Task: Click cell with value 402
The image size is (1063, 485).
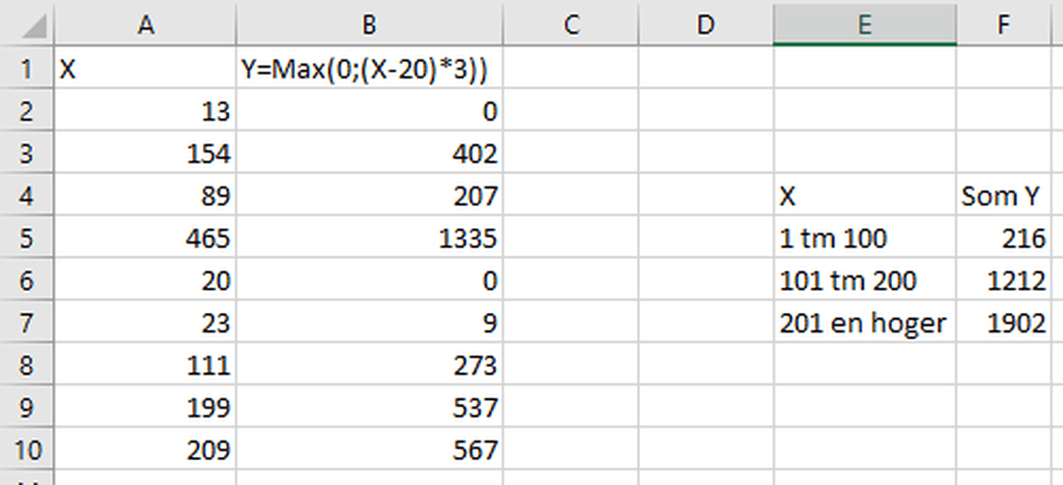Action: coord(369,153)
